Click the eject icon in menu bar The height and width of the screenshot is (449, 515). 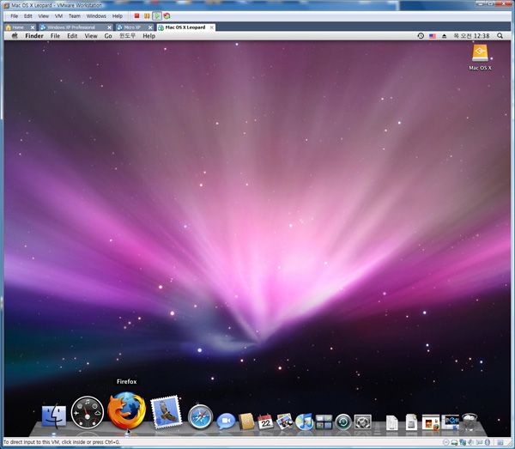pos(444,36)
